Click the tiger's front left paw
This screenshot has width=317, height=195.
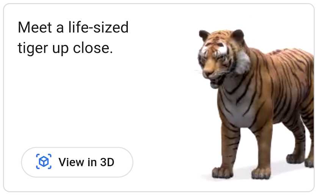[x=262, y=173]
